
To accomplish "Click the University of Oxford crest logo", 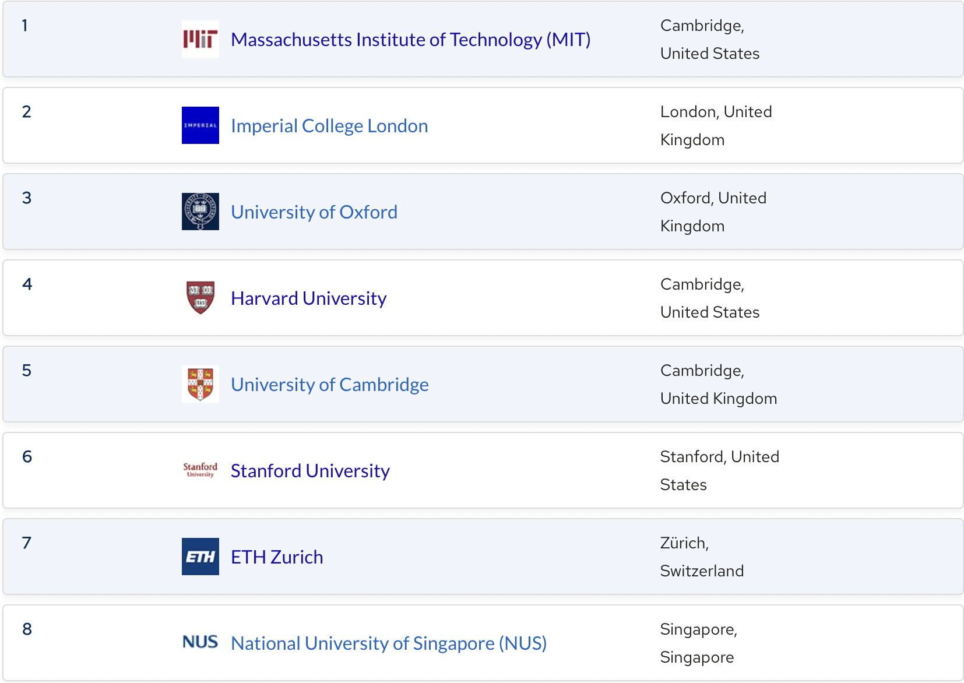I will (200, 212).
